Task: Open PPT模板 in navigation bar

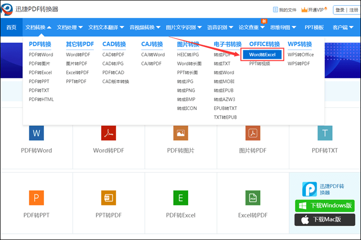Action: [314, 27]
